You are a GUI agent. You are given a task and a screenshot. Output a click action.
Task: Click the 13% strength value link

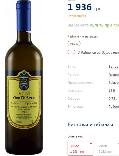112,90
